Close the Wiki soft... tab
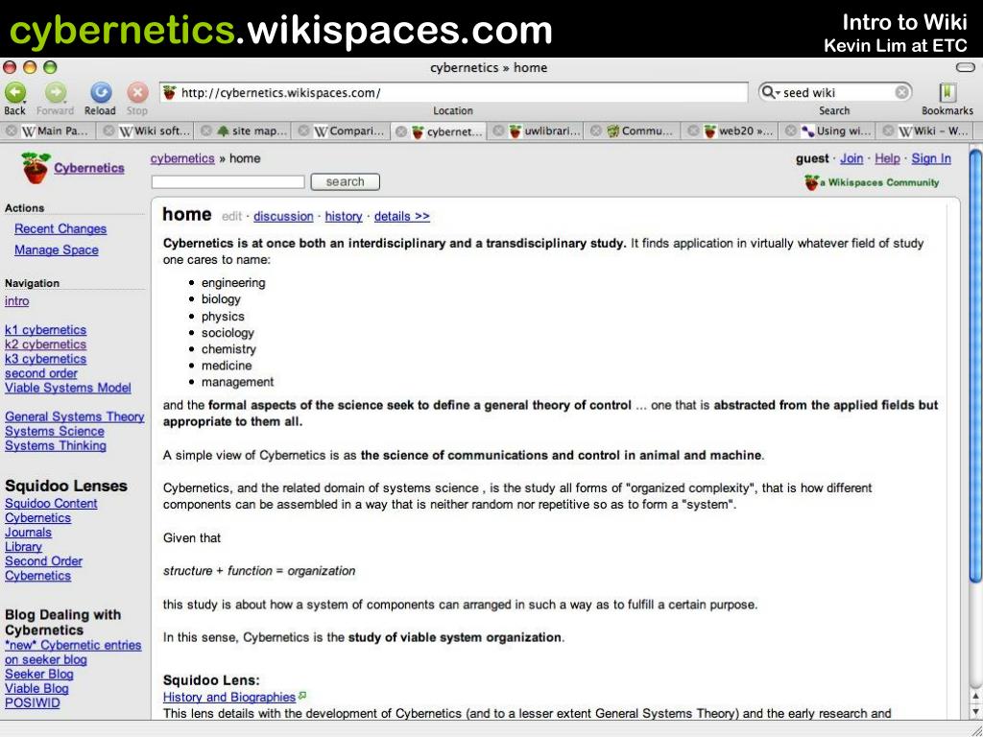The height and width of the screenshot is (737, 983). tap(109, 131)
